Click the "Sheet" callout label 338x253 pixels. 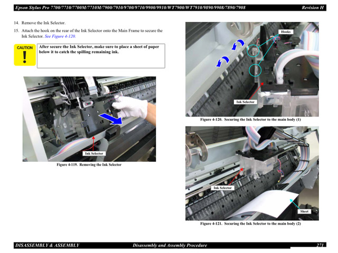(x=304, y=211)
